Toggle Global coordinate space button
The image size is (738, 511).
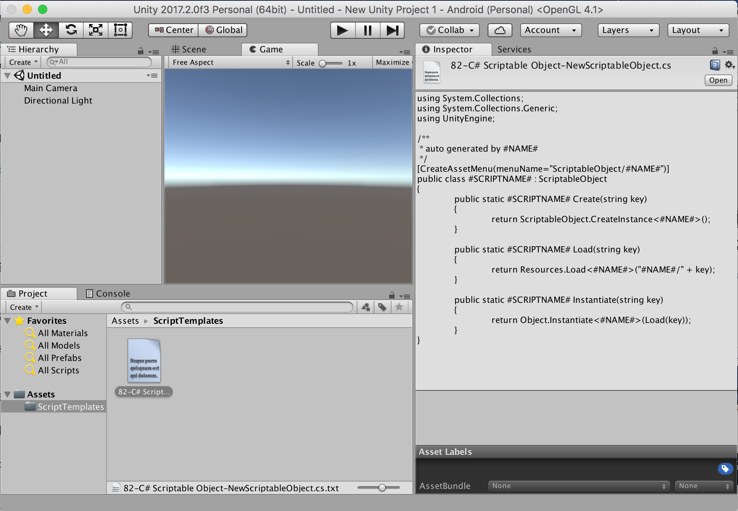pos(223,30)
